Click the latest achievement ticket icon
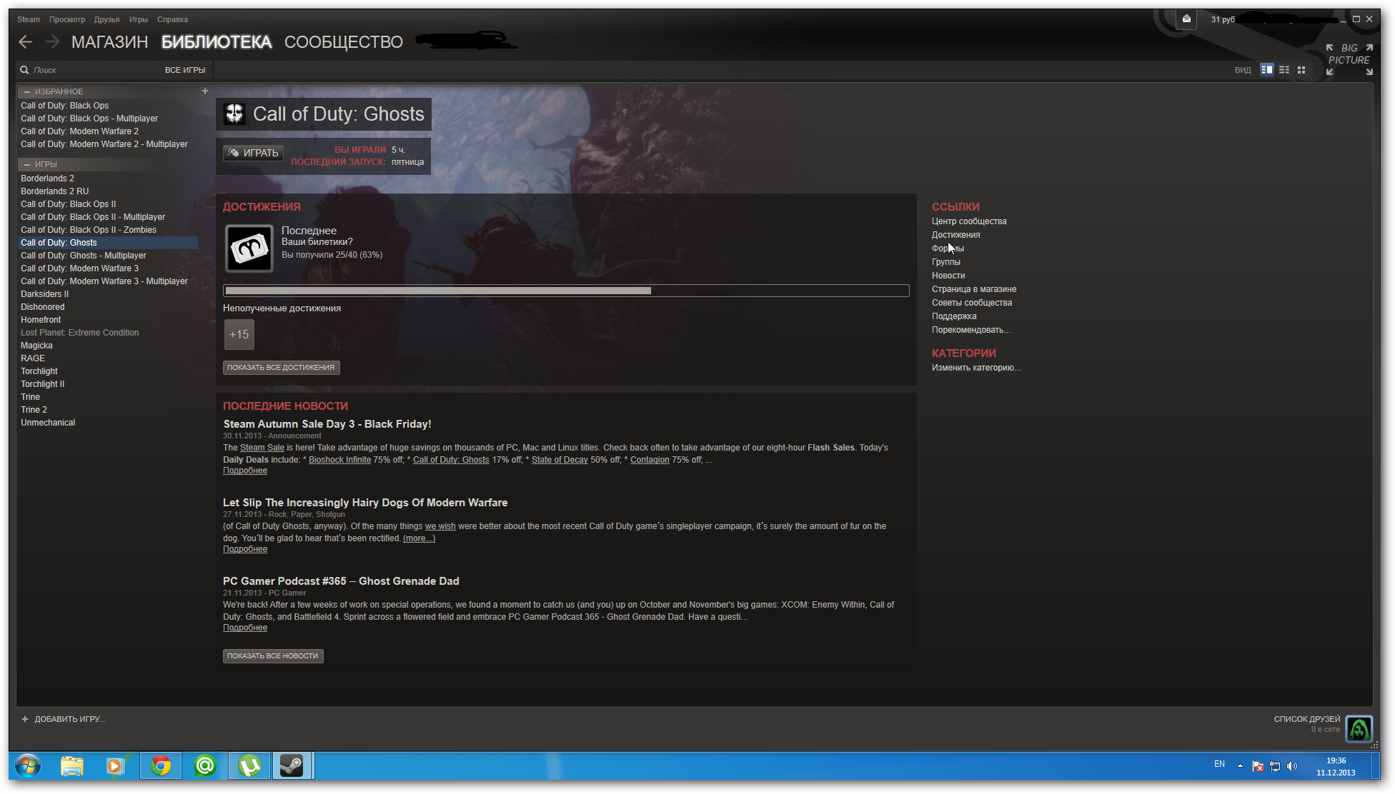This screenshot has width=1395, height=794. click(x=249, y=248)
